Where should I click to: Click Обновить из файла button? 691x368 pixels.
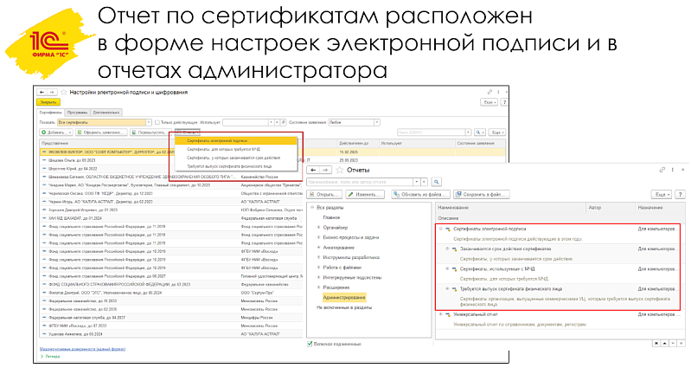click(x=421, y=194)
